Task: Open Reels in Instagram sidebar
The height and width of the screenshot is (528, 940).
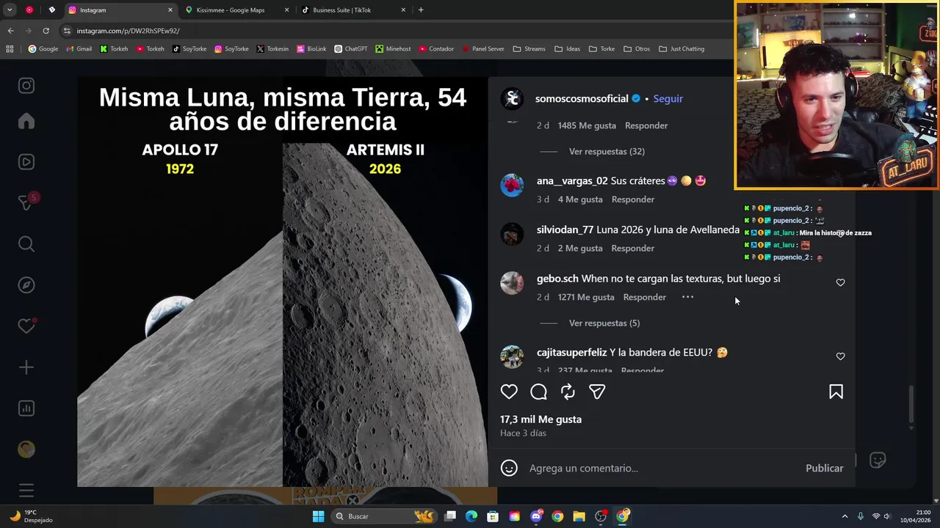Action: click(26, 162)
